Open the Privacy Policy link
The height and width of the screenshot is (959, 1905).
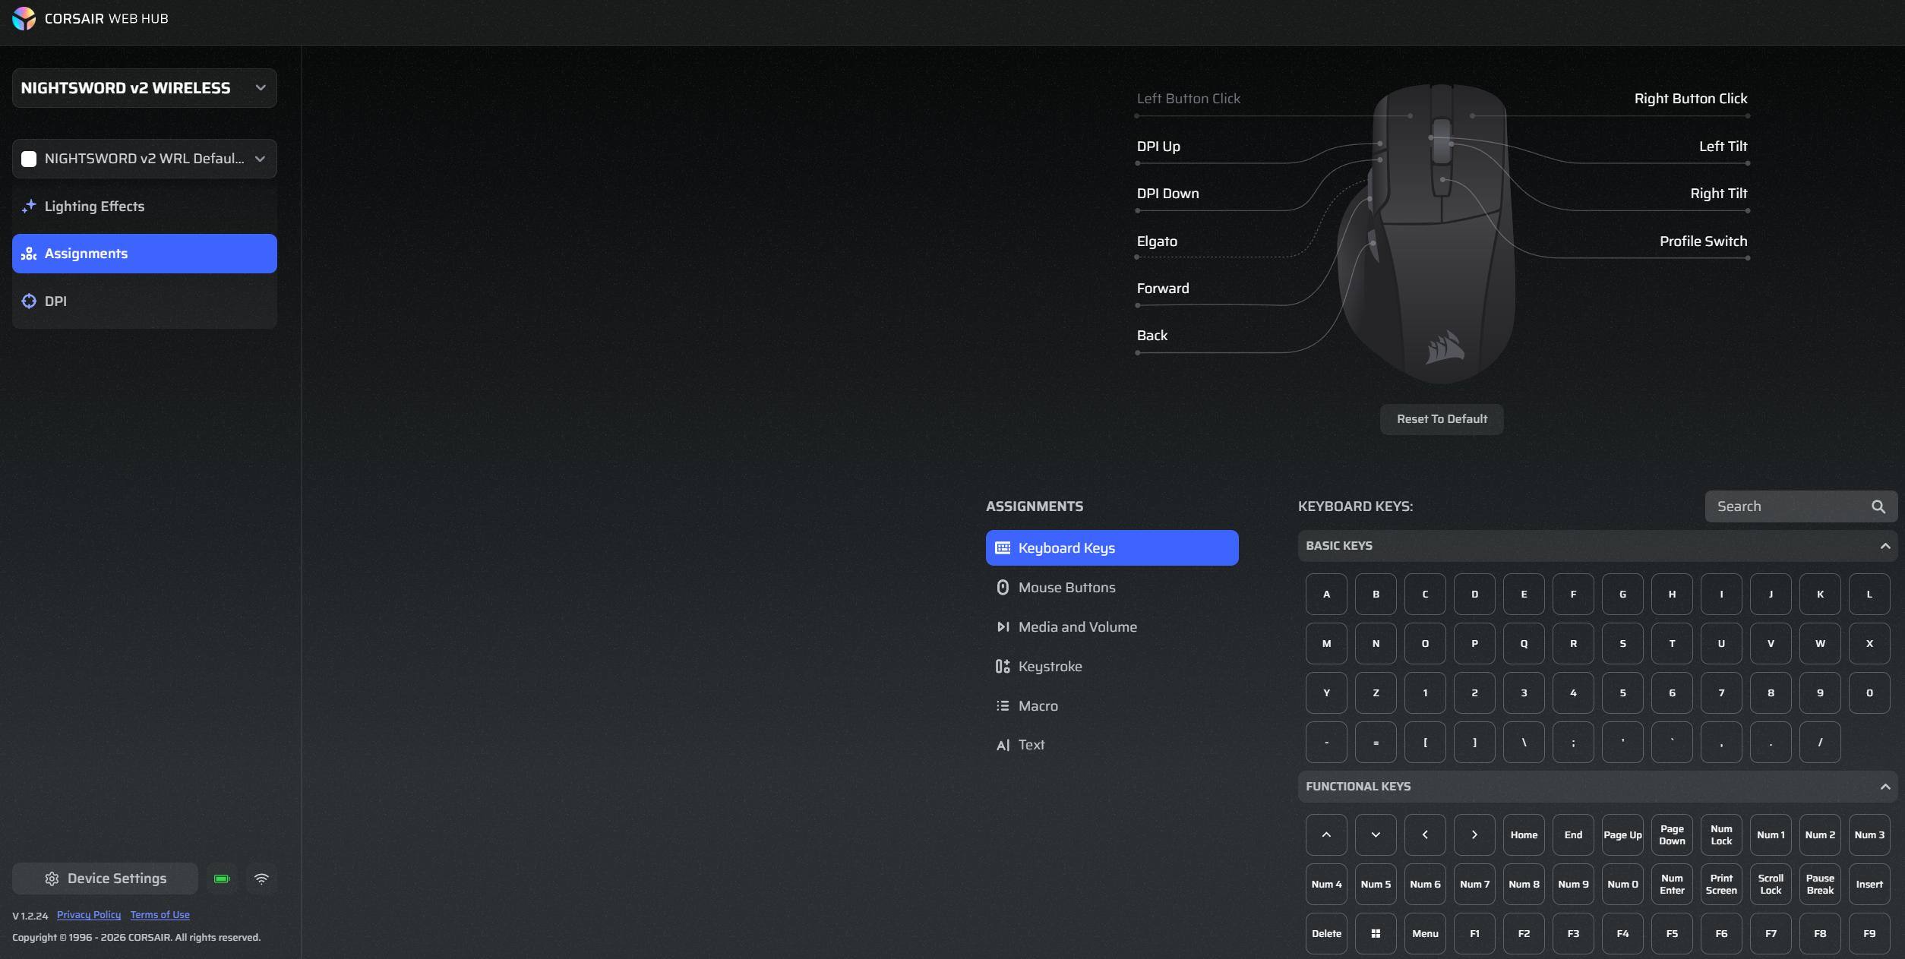tap(89, 915)
